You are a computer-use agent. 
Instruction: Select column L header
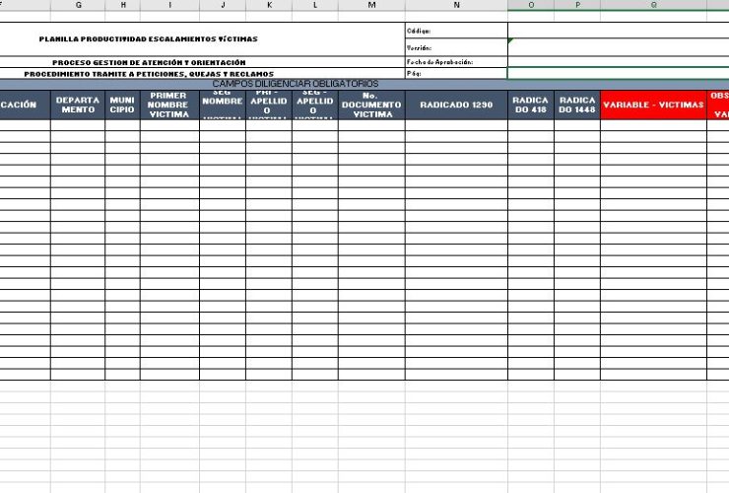coord(315,5)
